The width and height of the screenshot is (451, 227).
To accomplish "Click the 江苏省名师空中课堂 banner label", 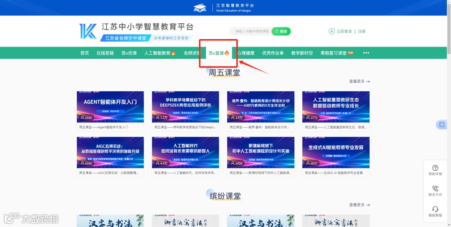I will [x=125, y=38].
